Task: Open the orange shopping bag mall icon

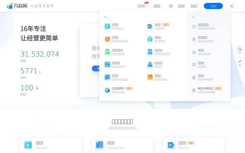Action: click(x=107, y=39)
